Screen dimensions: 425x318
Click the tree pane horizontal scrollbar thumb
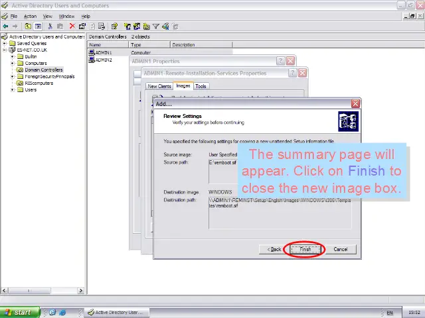[x=29, y=291]
